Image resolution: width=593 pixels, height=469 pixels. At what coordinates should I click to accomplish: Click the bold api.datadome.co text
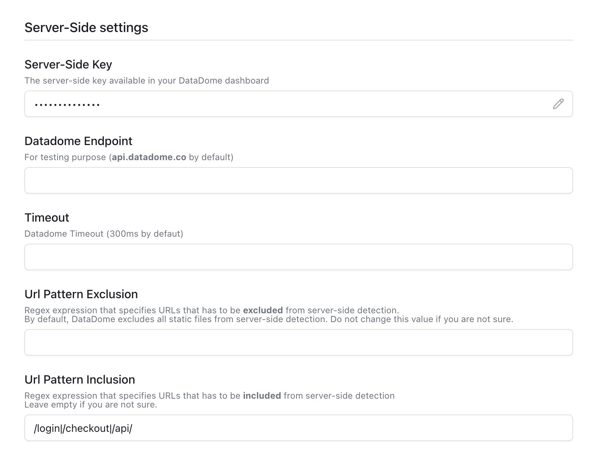click(x=149, y=157)
